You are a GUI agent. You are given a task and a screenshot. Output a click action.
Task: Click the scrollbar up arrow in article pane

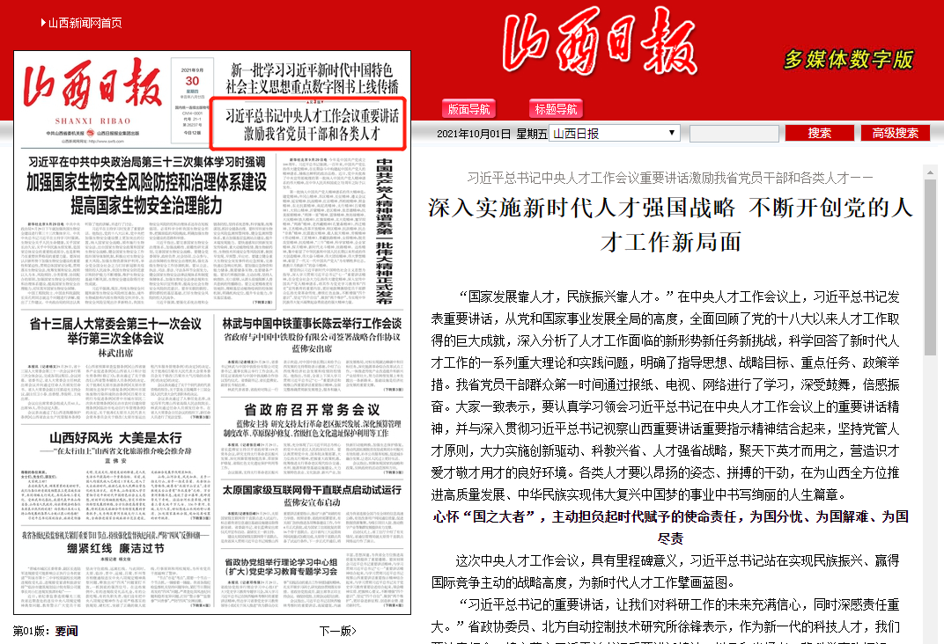click(929, 172)
